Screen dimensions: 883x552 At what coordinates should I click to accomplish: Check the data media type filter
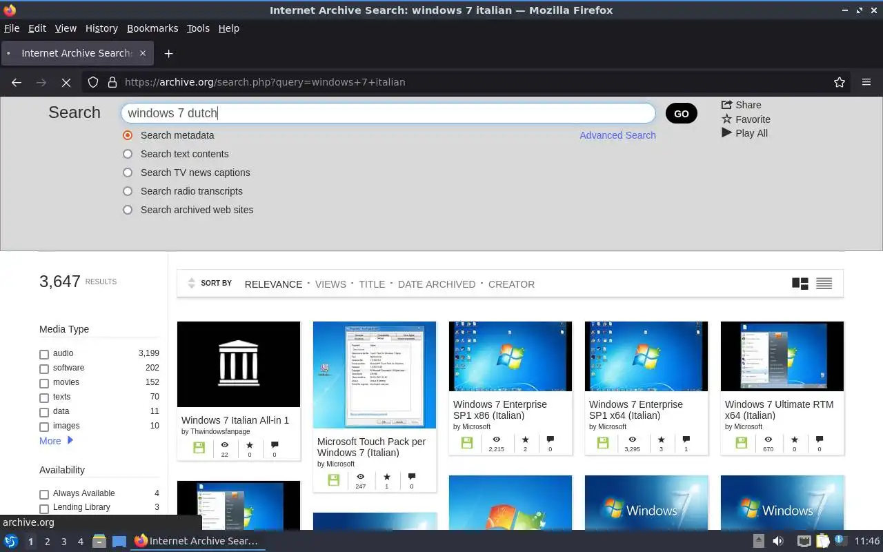(x=44, y=412)
